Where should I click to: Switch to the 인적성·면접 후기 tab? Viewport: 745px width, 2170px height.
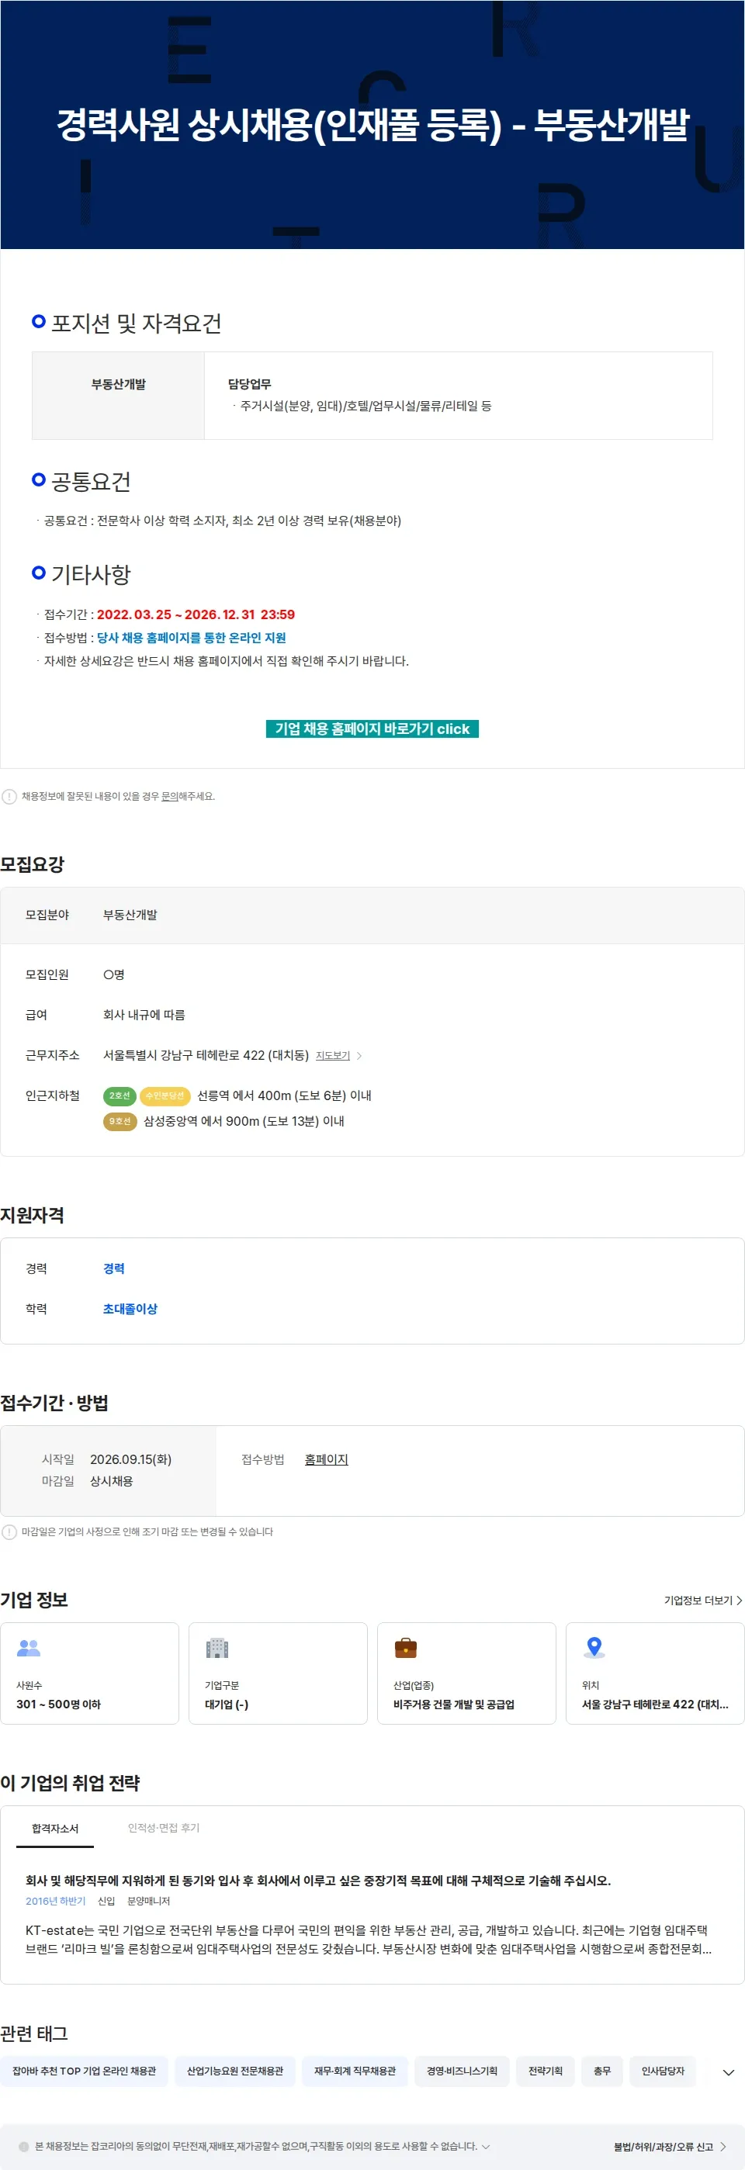pyautogui.click(x=164, y=1827)
